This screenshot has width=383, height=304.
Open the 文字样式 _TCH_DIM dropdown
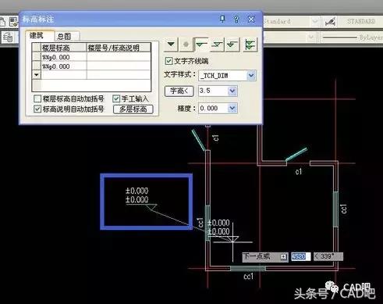(x=251, y=76)
